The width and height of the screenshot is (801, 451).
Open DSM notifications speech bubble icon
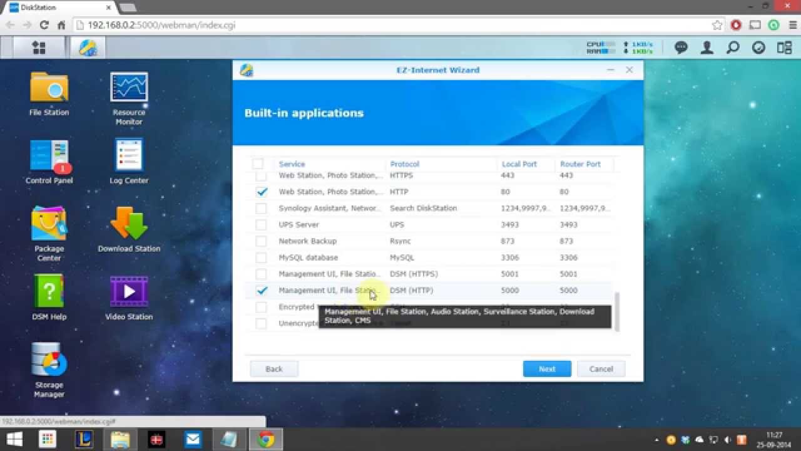point(681,48)
